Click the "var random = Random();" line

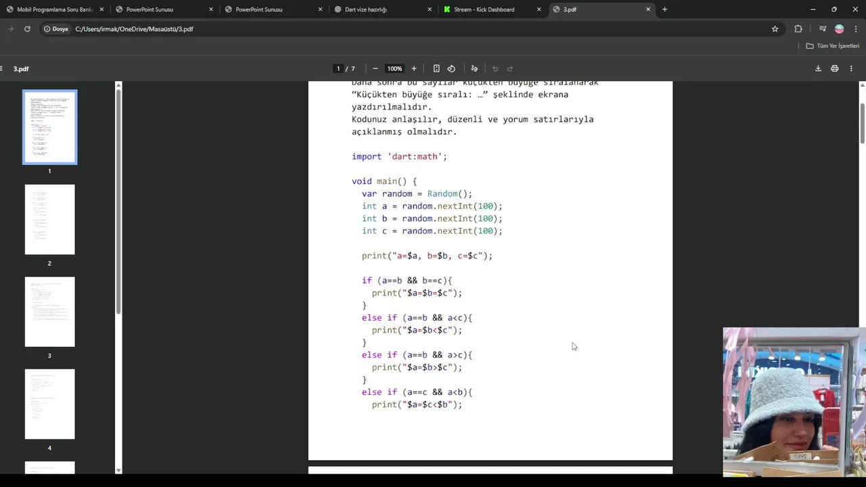417,193
